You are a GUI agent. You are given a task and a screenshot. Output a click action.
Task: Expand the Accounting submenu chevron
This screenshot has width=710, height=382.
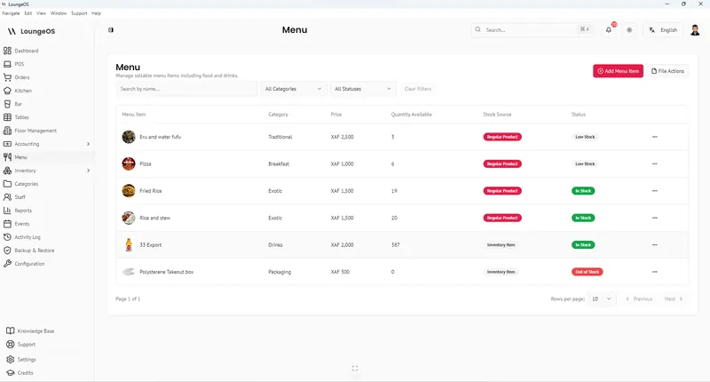point(88,144)
